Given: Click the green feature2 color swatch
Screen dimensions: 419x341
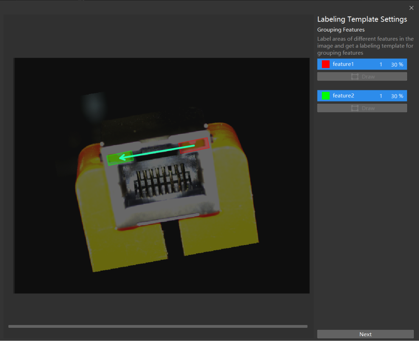Looking at the screenshot, I should click(325, 96).
